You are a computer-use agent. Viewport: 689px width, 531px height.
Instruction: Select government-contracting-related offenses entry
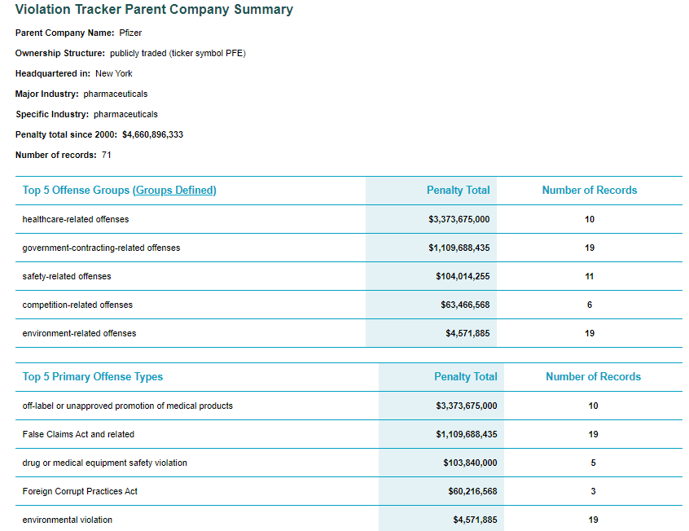(x=101, y=248)
